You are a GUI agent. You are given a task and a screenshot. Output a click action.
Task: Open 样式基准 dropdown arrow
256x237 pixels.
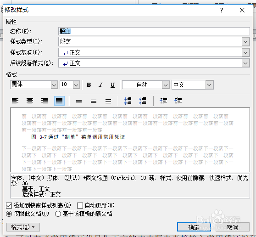click(x=245, y=53)
